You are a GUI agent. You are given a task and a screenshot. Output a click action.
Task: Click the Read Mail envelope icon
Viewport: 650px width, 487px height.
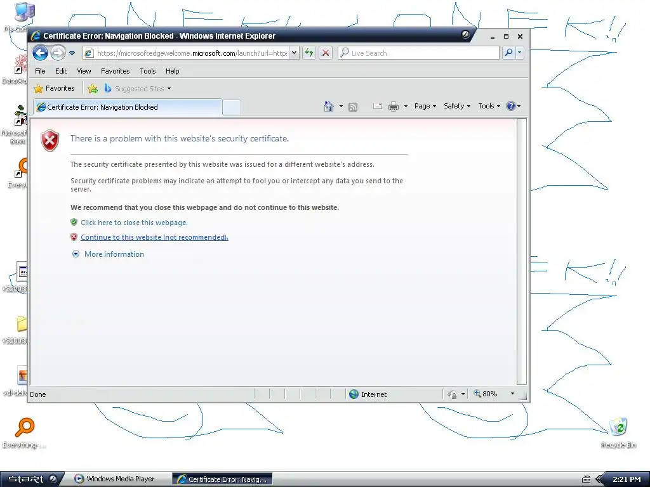click(378, 106)
